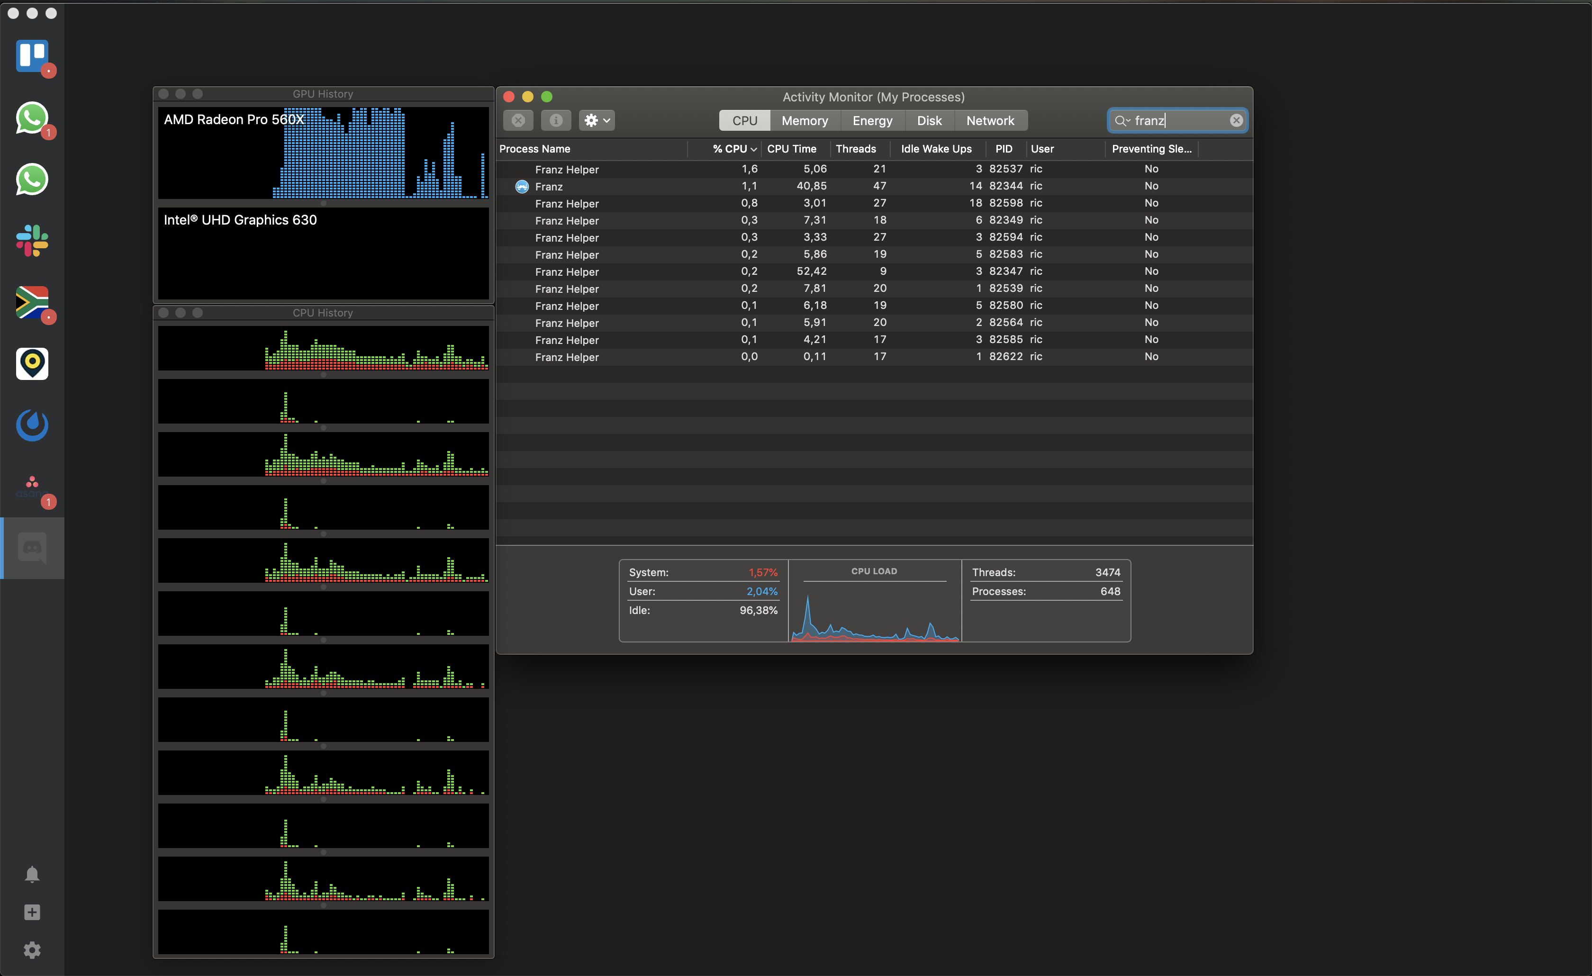
Task: Click the System 1,57% value
Action: coord(763,573)
